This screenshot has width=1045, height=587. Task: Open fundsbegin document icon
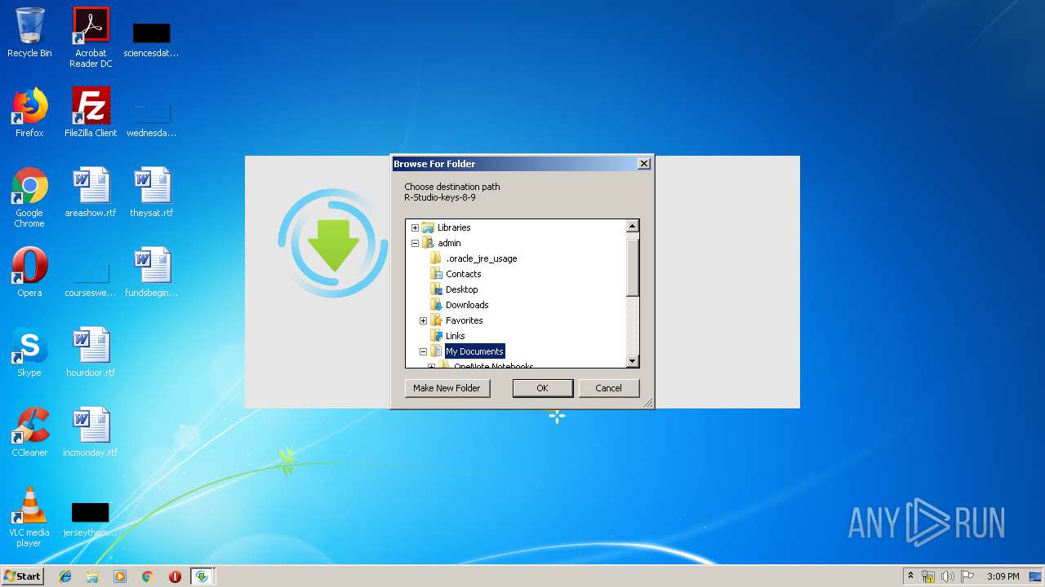click(152, 272)
